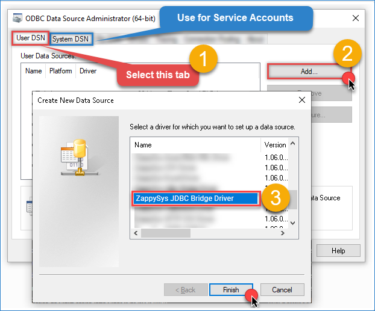Sort drivers by the Version column header
The width and height of the screenshot is (375, 311).
(x=275, y=145)
